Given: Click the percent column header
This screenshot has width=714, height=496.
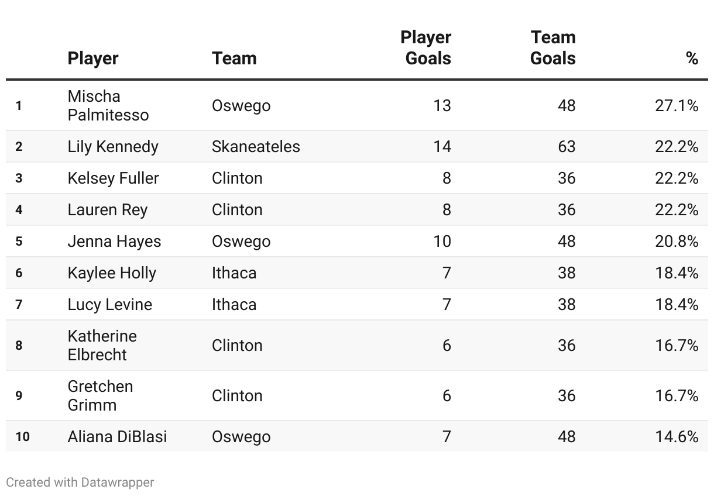Looking at the screenshot, I should coord(692,58).
